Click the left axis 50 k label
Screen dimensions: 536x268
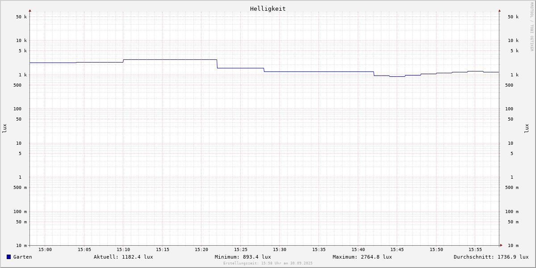click(21, 17)
